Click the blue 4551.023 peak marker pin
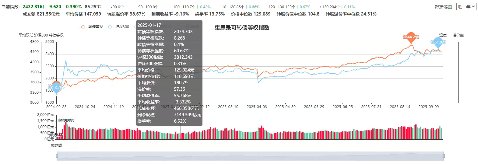Image resolution: width=478 pixels, height=164 pixels. tap(438, 42)
